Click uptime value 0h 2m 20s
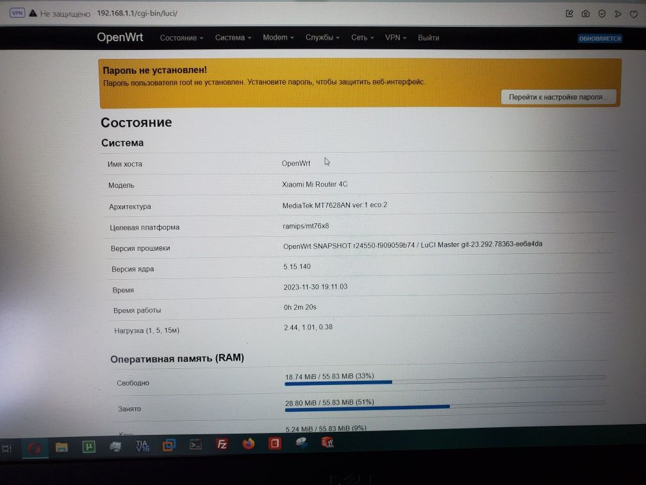 pyautogui.click(x=300, y=307)
